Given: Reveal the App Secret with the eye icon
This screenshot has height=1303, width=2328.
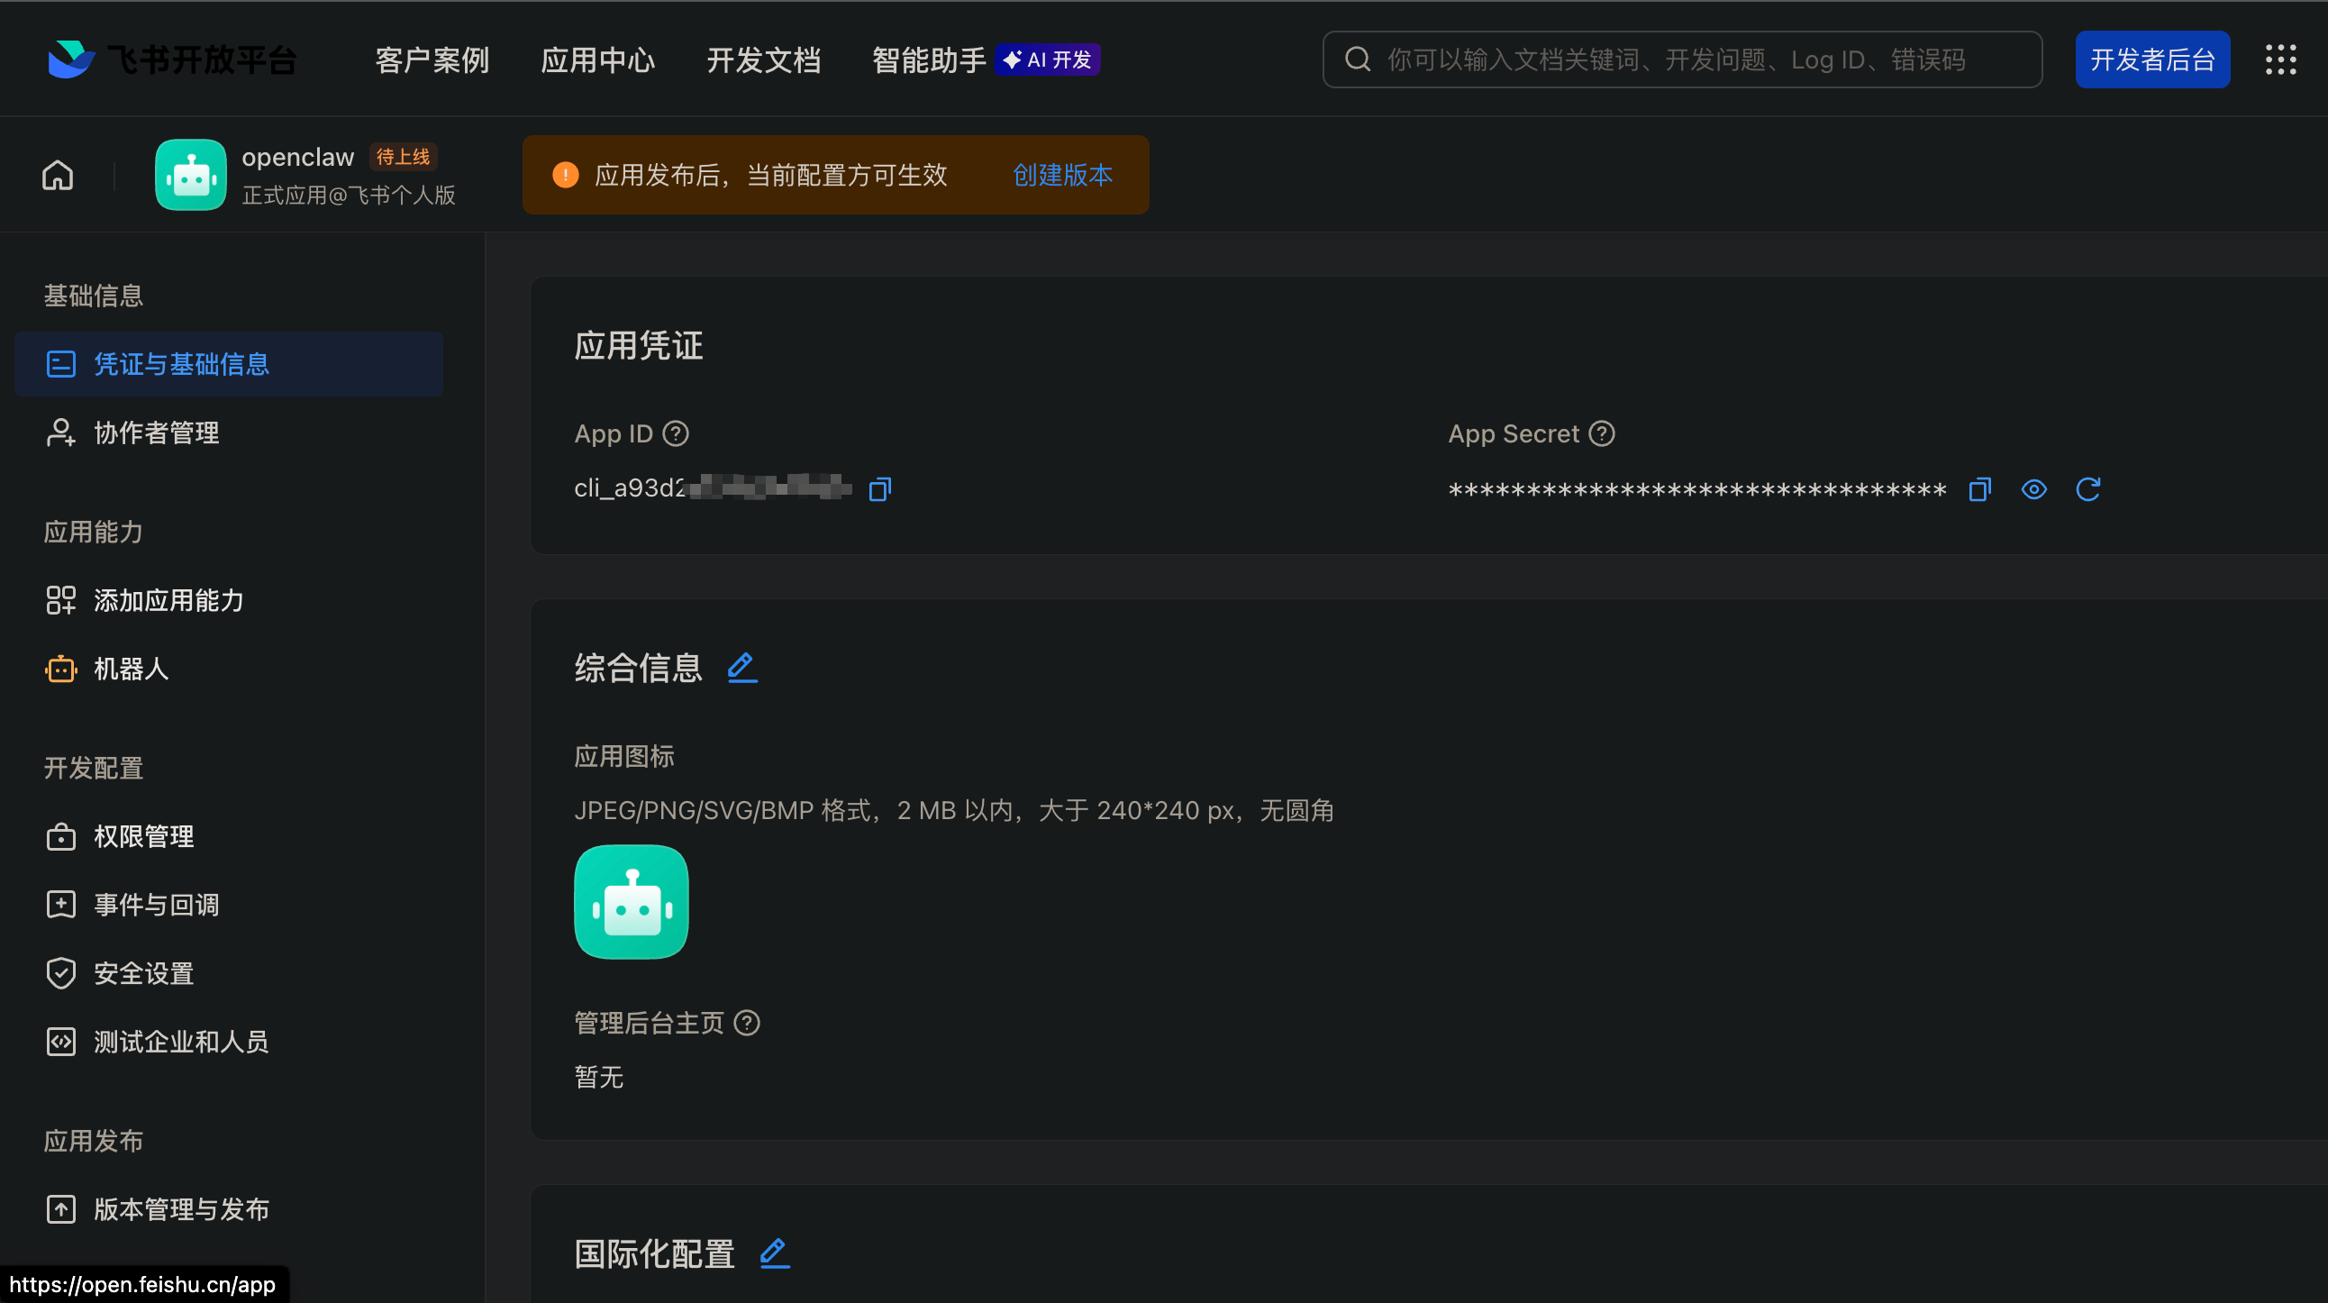Looking at the screenshot, I should [x=2034, y=489].
